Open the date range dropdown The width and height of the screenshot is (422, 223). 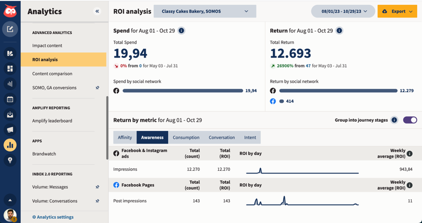[x=343, y=11]
